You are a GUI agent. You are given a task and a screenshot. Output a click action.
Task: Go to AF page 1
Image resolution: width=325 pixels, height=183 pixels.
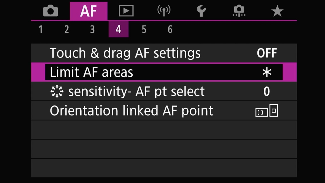pos(41,29)
